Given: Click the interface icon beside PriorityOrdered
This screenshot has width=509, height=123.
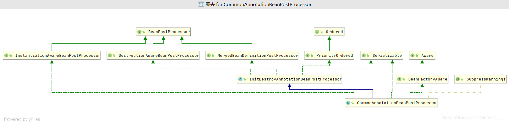Looking at the screenshot, I should pyautogui.click(x=308, y=56).
